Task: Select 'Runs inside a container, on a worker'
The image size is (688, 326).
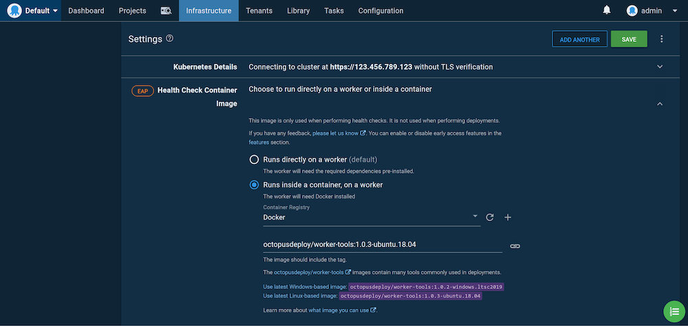Action: (x=254, y=185)
